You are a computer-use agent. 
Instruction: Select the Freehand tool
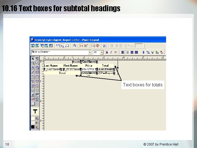click(x=33, y=86)
